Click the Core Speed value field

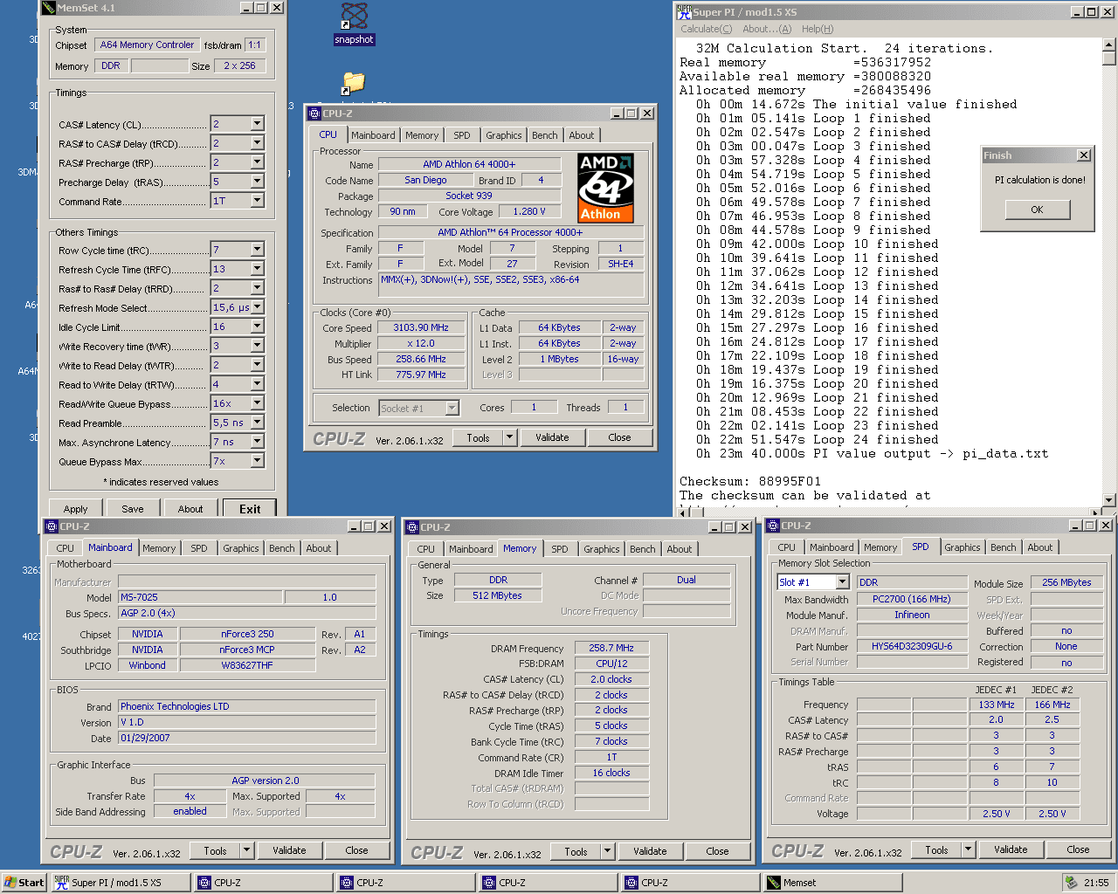click(421, 327)
